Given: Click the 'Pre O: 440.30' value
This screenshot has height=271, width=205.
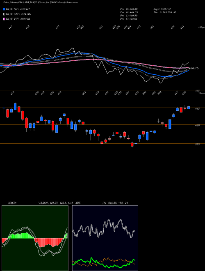Looking at the screenshot, I should click(x=129, y=9).
